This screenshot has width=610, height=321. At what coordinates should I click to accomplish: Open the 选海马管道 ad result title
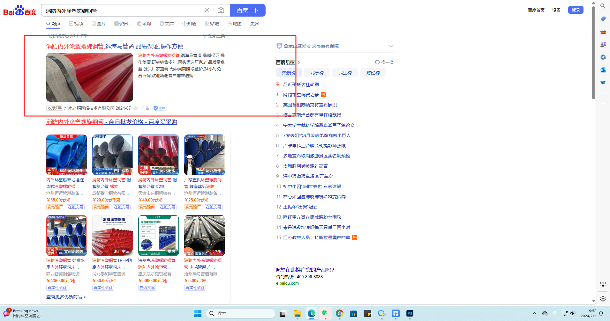115,47
